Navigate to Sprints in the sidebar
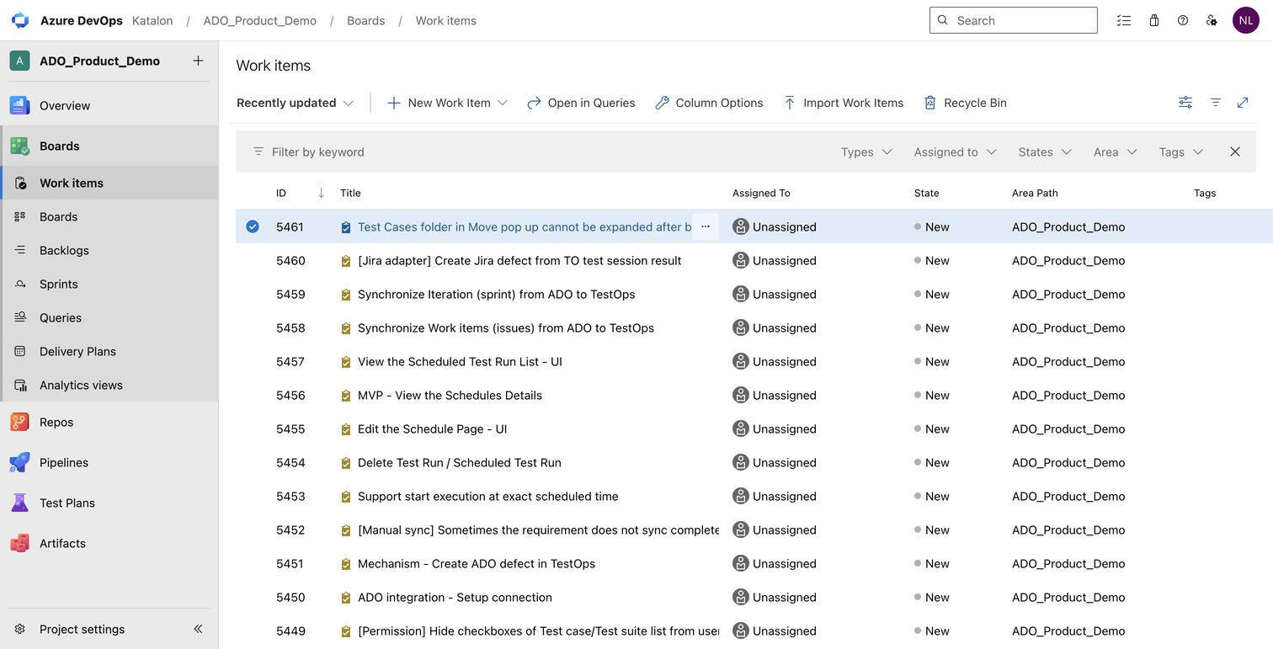 click(x=59, y=284)
